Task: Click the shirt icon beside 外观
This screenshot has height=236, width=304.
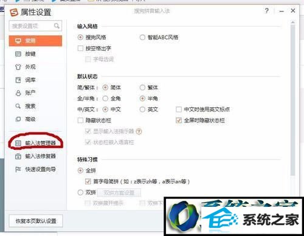Action: tap(18, 67)
